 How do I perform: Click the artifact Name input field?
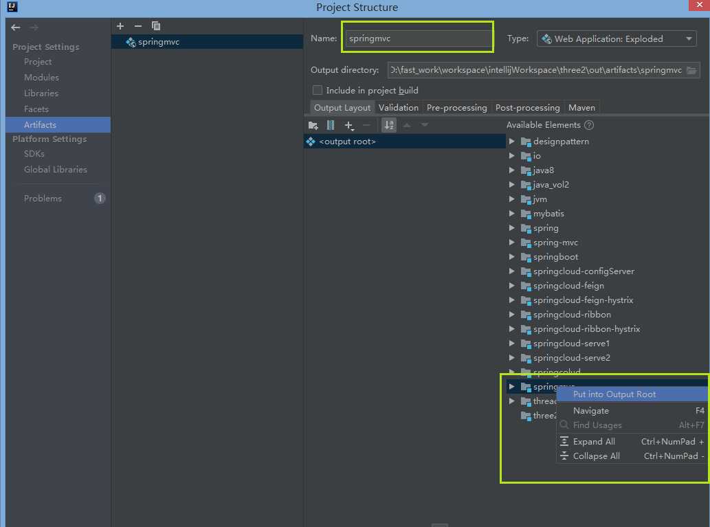pos(419,38)
